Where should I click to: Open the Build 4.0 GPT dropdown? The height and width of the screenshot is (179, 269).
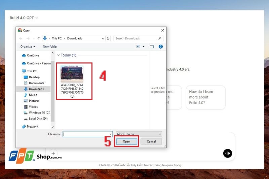click(x=24, y=18)
